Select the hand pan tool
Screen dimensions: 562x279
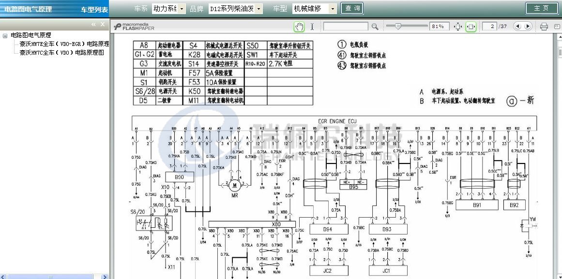299,27
